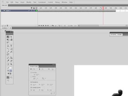Select the Eraser tool
128x96 pixels.
click(11, 61)
